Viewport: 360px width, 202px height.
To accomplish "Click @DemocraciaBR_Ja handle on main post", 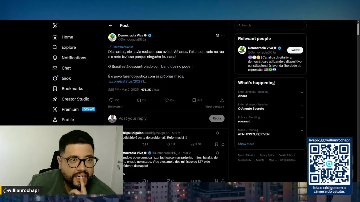I will point(132,40).
